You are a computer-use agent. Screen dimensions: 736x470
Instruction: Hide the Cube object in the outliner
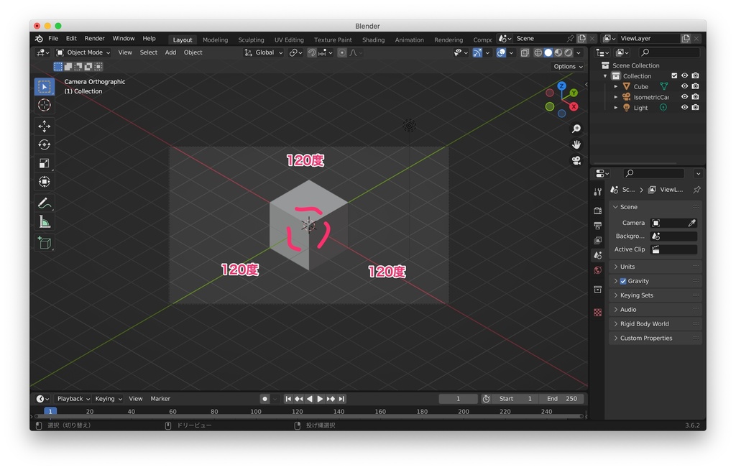click(x=685, y=86)
